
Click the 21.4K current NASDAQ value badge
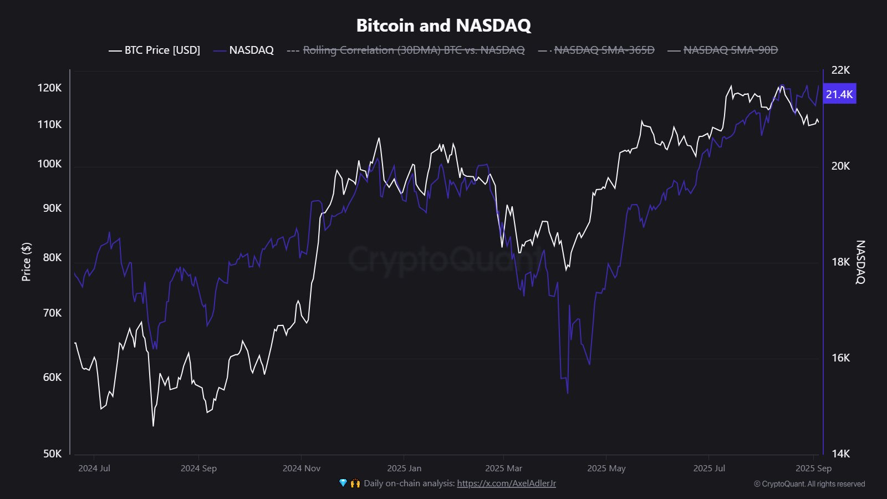pyautogui.click(x=839, y=94)
